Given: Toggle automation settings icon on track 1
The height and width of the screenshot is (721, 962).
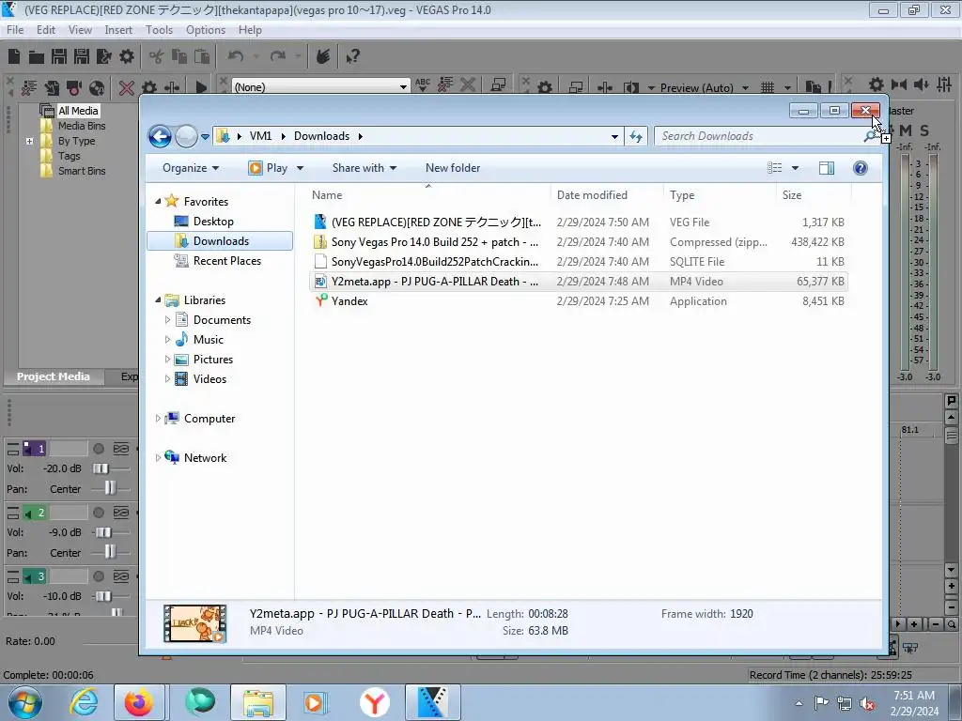Looking at the screenshot, I should [121, 449].
